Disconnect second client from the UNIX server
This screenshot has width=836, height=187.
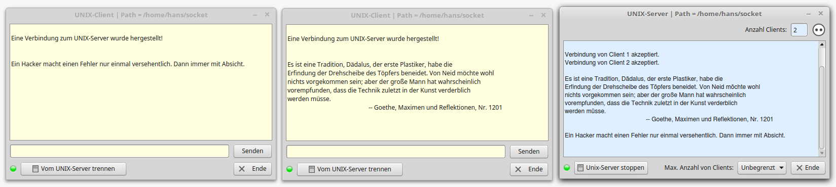coord(350,169)
